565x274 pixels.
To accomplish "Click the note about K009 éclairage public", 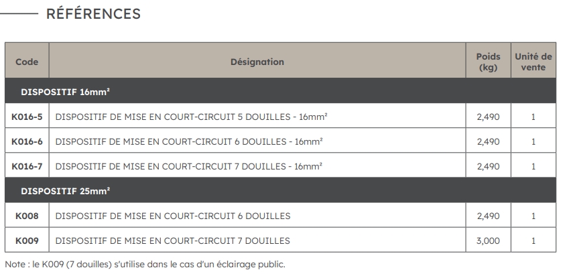I will pyautogui.click(x=145, y=264).
